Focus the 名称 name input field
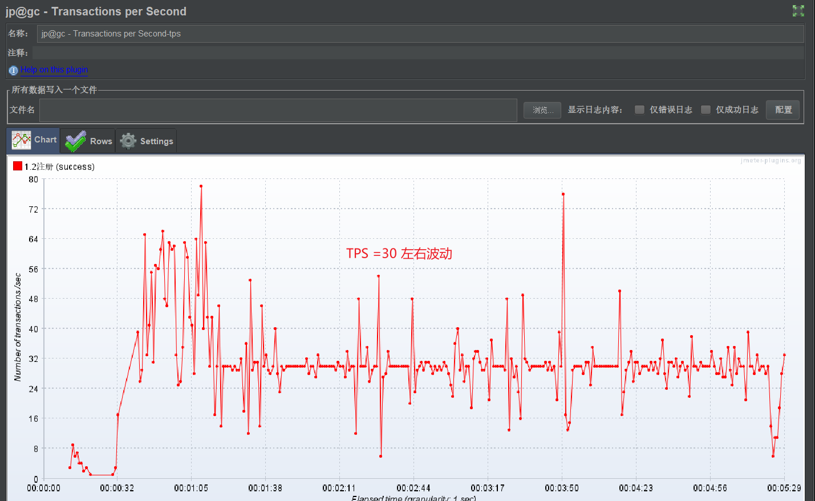Viewport: 815px width, 501px height. 420,34
